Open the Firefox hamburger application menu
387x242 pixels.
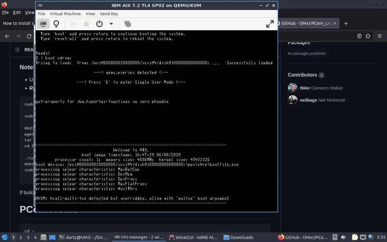click(x=380, y=36)
